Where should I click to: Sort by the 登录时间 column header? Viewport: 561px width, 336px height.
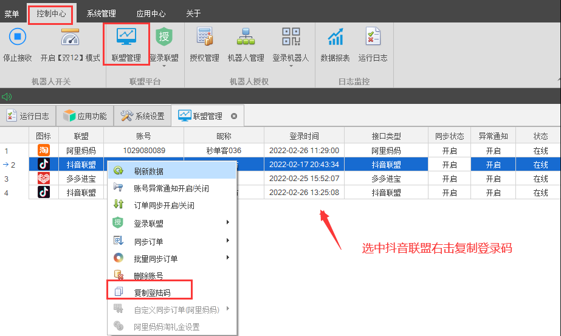point(304,136)
